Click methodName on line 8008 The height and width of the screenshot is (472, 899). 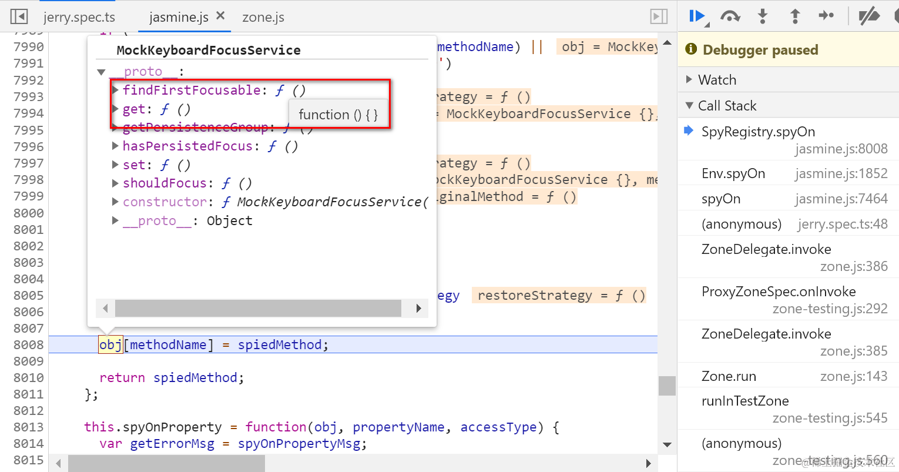(168, 344)
